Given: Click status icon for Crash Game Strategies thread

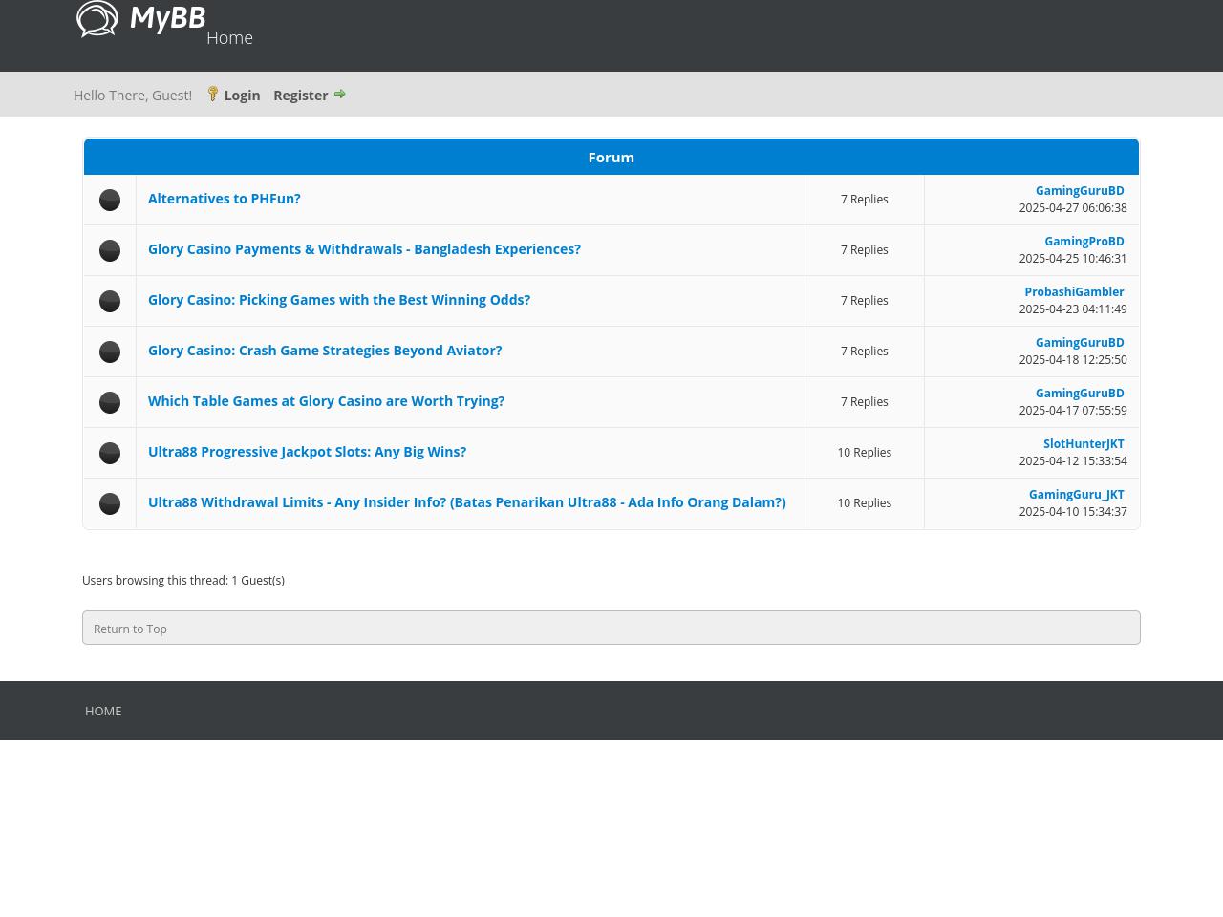Looking at the screenshot, I should (x=110, y=352).
